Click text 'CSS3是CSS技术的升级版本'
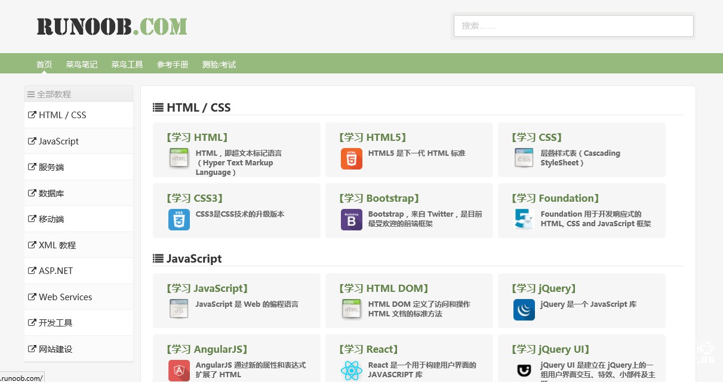Image resolution: width=723 pixels, height=382 pixels. (240, 214)
